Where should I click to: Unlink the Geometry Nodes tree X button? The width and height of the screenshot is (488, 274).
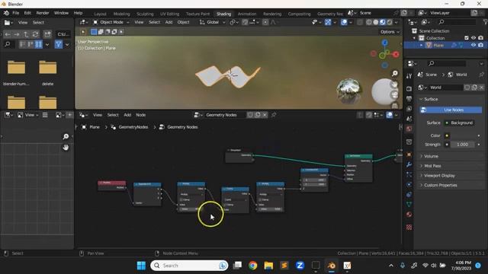265,115
